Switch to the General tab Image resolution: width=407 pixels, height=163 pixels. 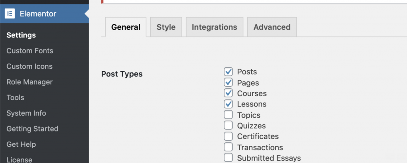click(126, 27)
